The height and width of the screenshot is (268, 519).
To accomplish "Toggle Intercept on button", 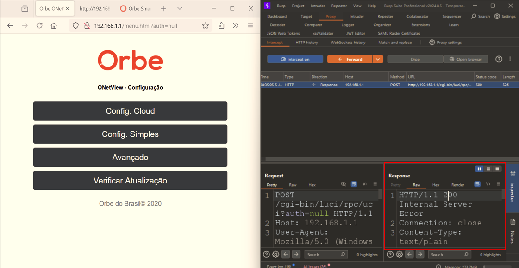I will click(295, 59).
